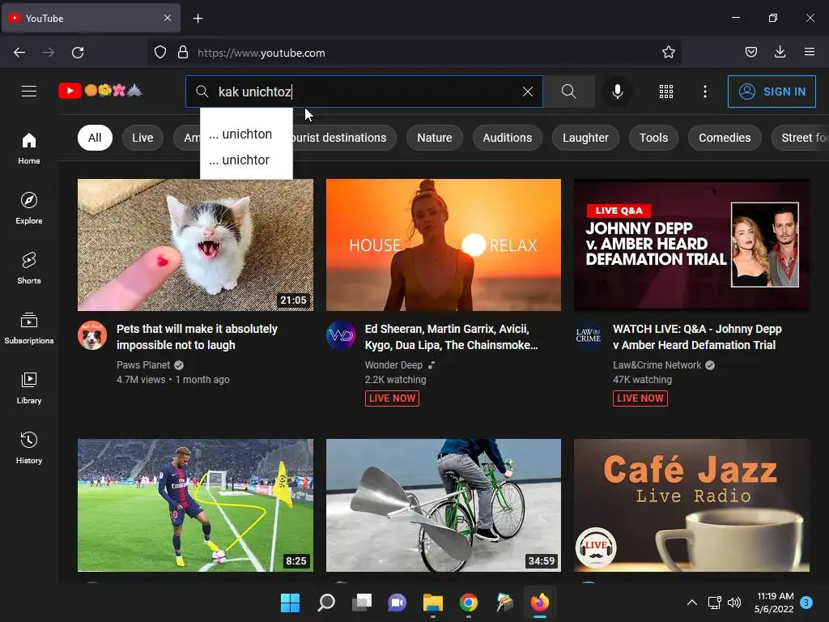Screen dimensions: 829x622
Task: Bookmark this page with the star
Action: pos(668,53)
